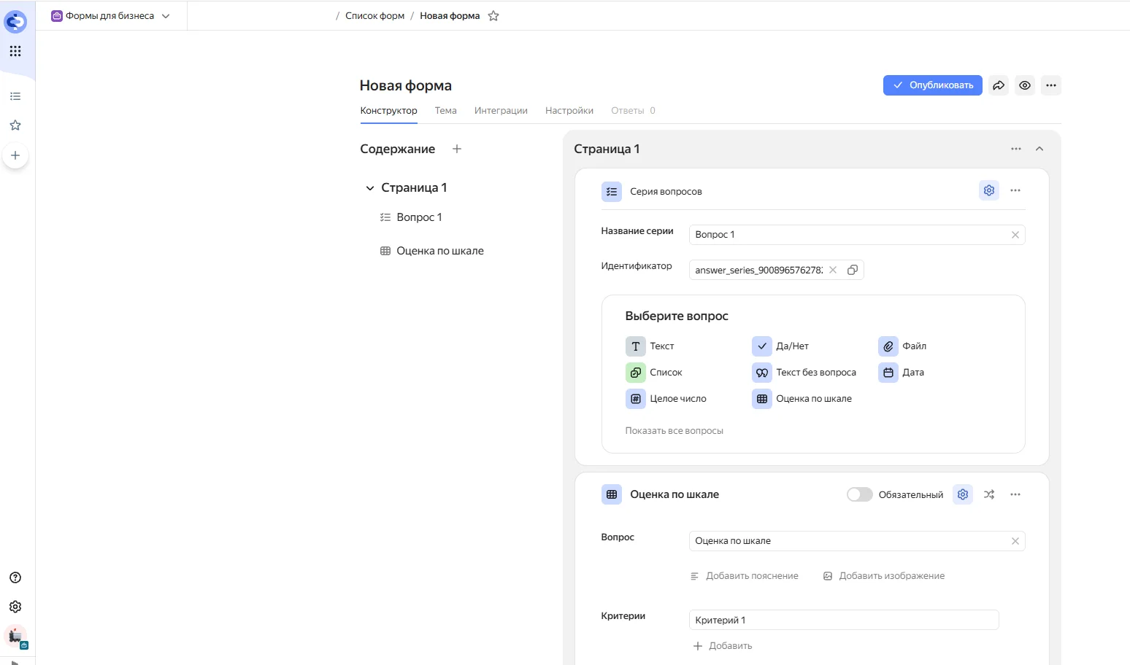1130x665 pixels.
Task: Toggle the Обязательный switch on
Action: 859,494
